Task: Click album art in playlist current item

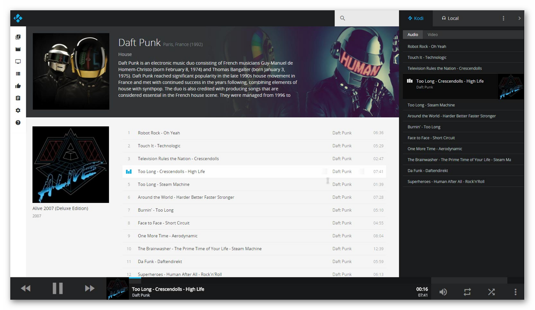Action: point(511,86)
